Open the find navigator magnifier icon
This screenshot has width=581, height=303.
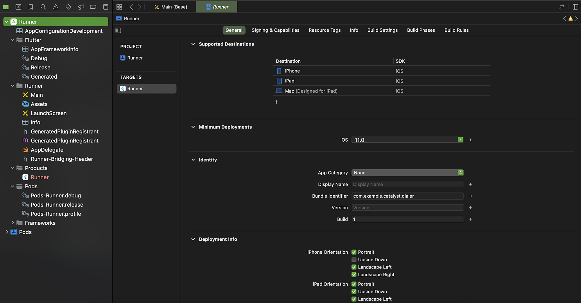click(x=43, y=7)
